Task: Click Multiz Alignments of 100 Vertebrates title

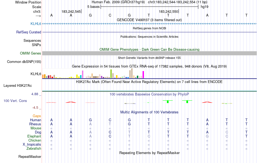Action: click(x=149, y=112)
